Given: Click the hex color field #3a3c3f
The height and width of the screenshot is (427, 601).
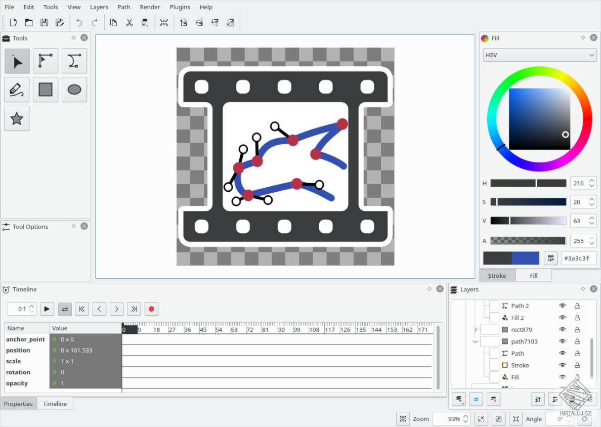Looking at the screenshot, I should [x=578, y=258].
